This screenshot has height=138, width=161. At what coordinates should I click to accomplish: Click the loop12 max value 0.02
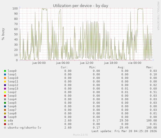click(x=153, y=85)
